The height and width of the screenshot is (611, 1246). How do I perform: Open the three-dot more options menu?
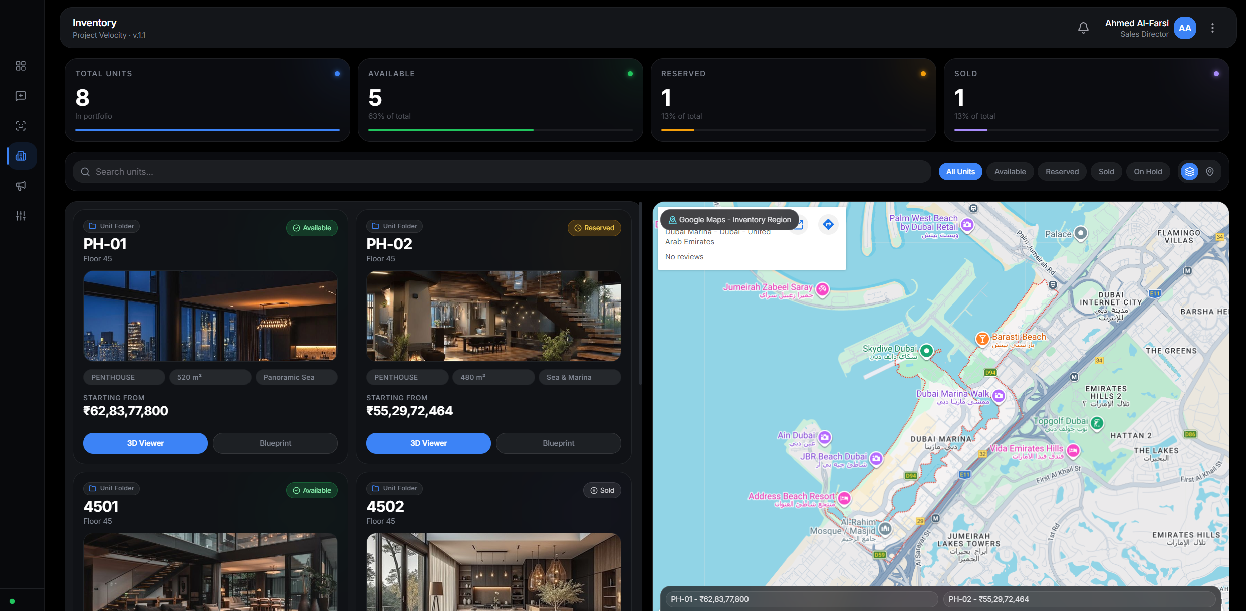1212,28
